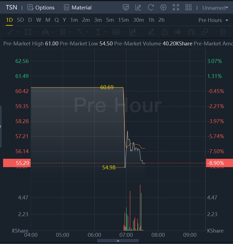
Task: Open the multi-chart grid layout
Action: (188, 8)
